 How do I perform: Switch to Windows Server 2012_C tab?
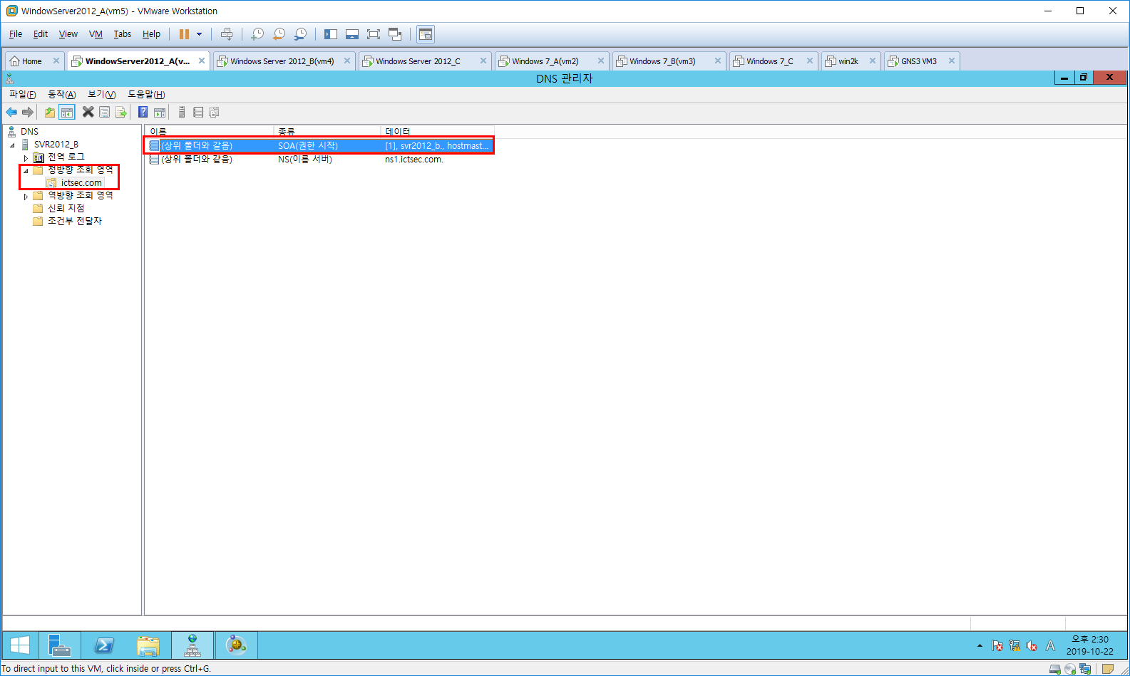[418, 61]
